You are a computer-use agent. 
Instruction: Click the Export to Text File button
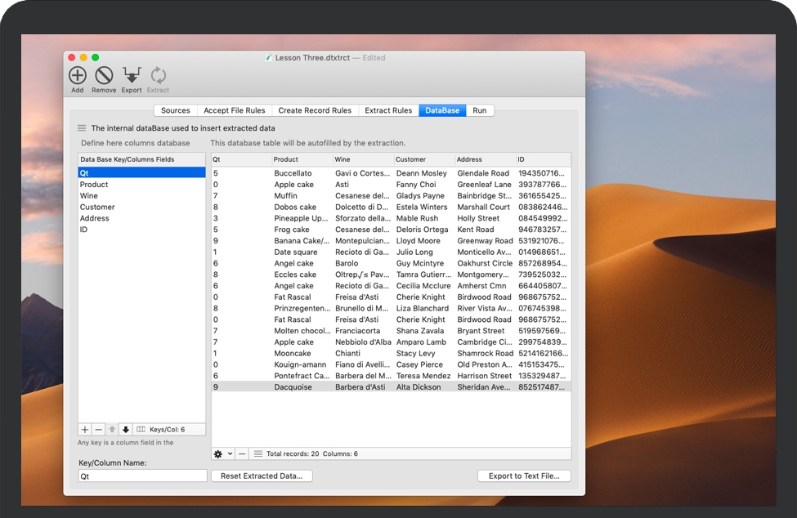pyautogui.click(x=524, y=476)
